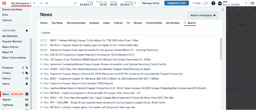The height and width of the screenshot is (110, 256).
Task: Switch to the Home news tab
Action: tap(44, 23)
